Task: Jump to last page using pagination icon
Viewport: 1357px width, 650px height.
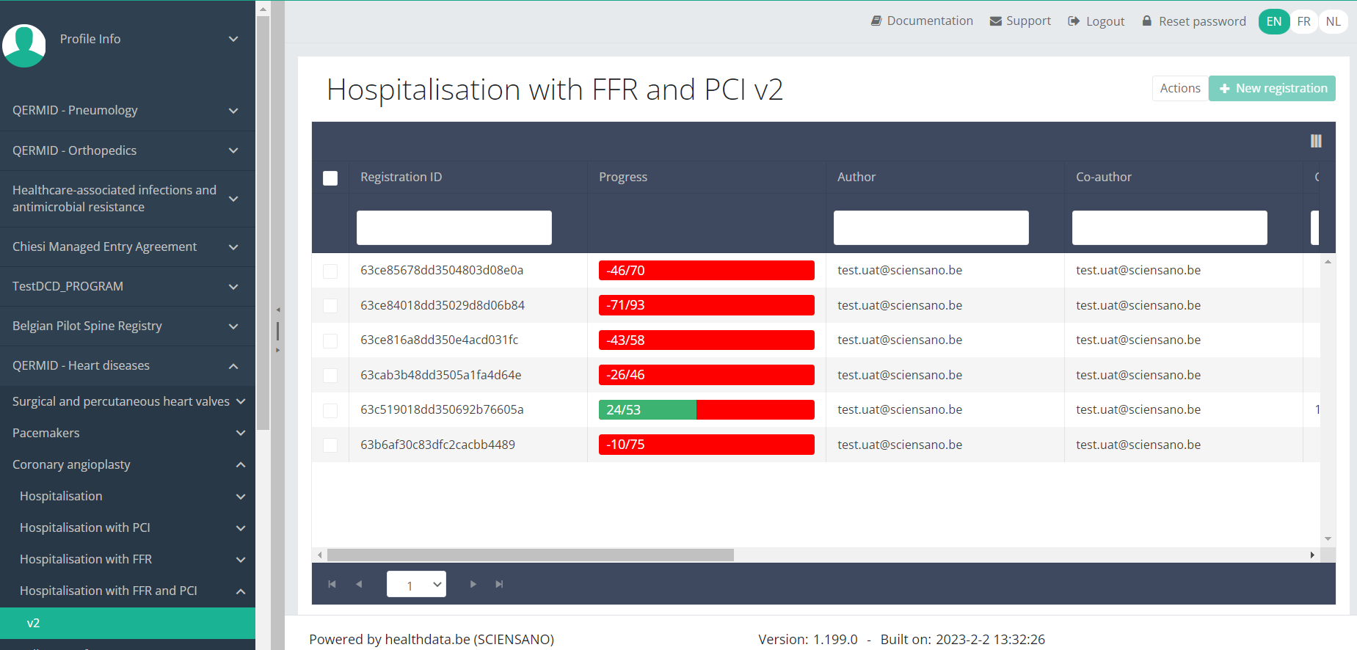Action: tap(499, 584)
